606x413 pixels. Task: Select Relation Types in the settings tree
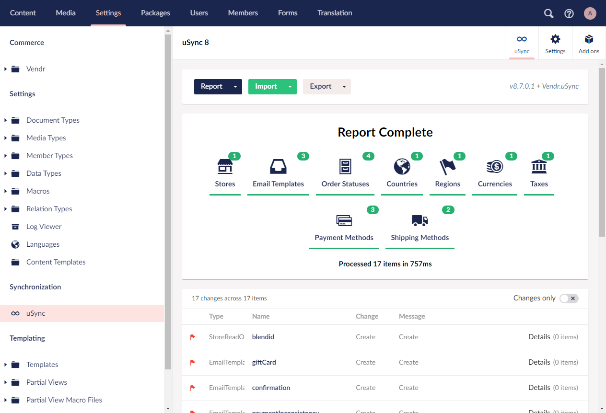[x=49, y=209]
